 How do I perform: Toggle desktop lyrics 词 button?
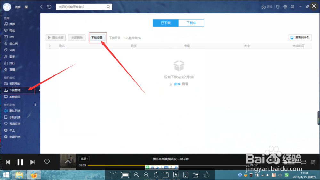pyautogui.click(x=313, y=162)
